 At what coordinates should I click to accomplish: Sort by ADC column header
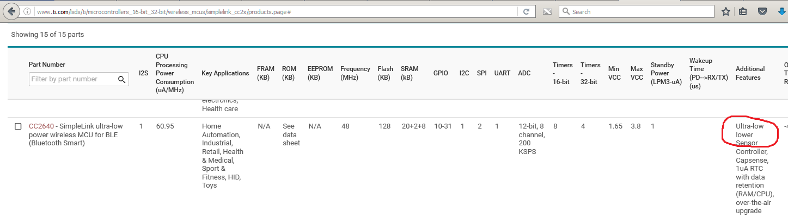click(x=524, y=73)
